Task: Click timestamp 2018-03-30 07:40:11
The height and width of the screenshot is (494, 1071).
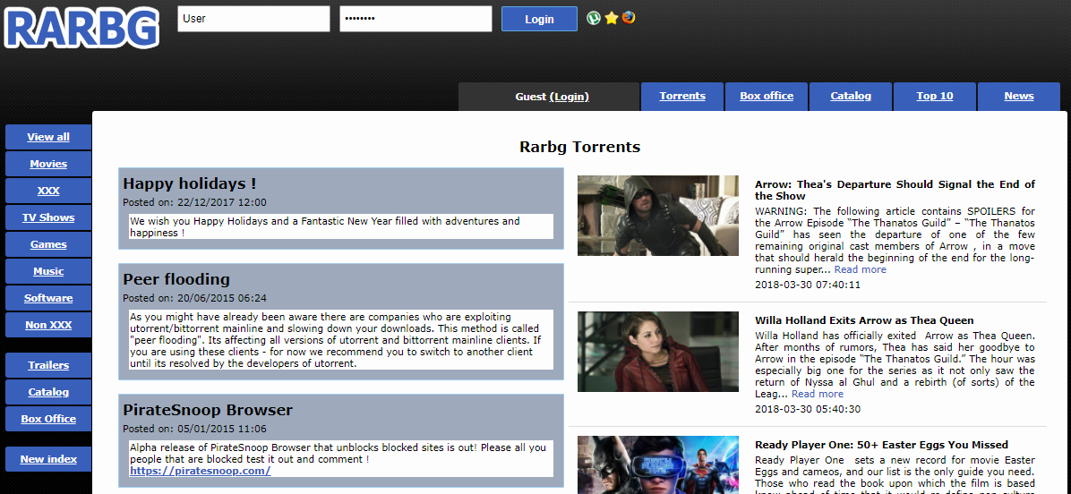Action: (808, 285)
